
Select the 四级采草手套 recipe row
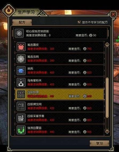tap(59, 118)
